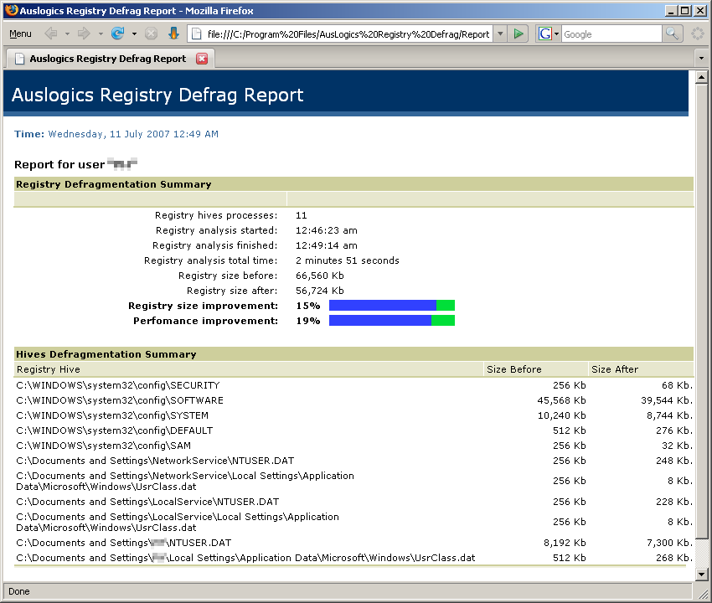The height and width of the screenshot is (603, 712).
Task: Open the list-all-tabs dropdown arrow
Action: pos(702,59)
